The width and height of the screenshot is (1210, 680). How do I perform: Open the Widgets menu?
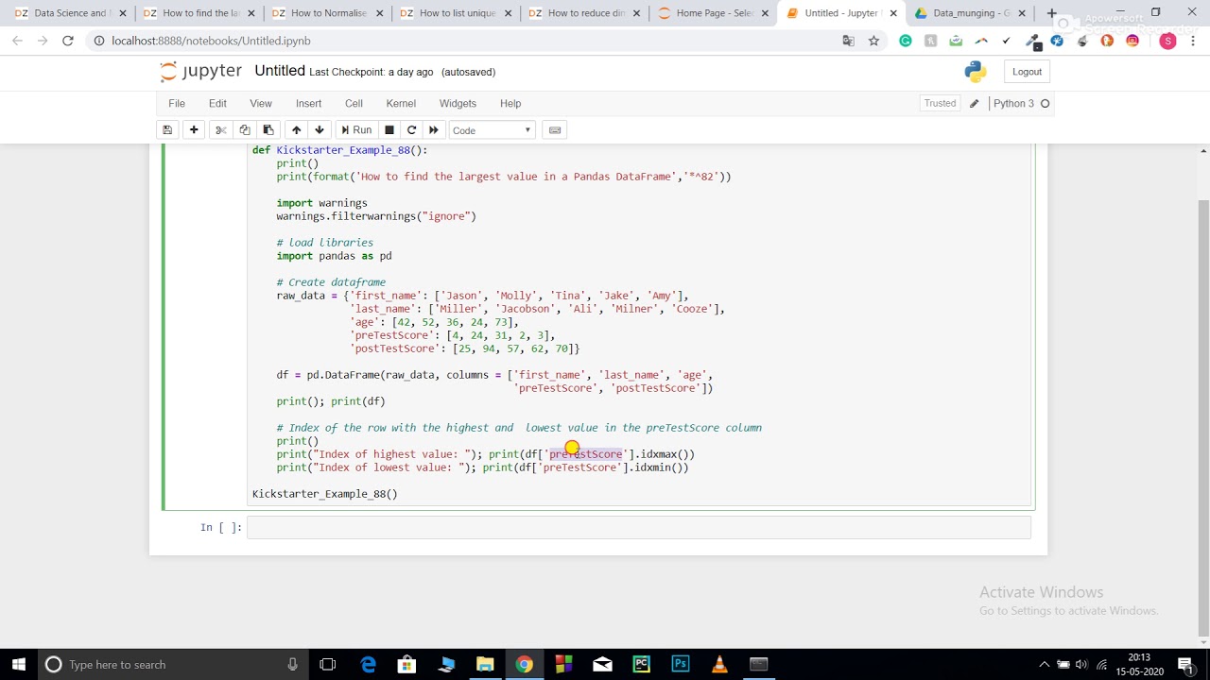click(x=458, y=103)
